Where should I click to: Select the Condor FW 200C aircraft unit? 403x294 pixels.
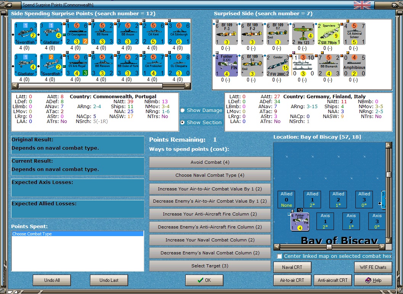pyautogui.click(x=278, y=65)
